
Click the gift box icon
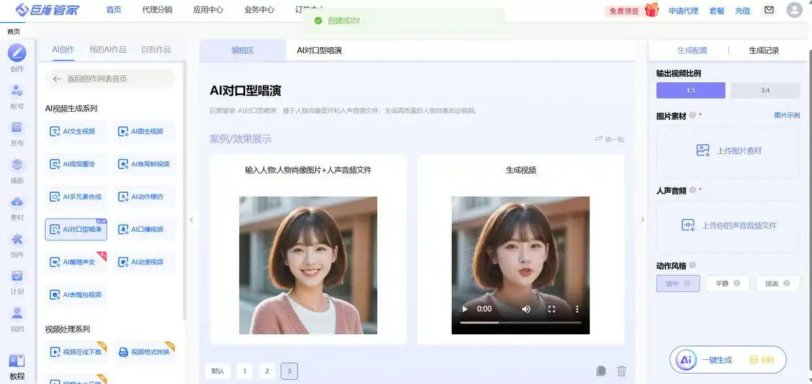pyautogui.click(x=652, y=9)
